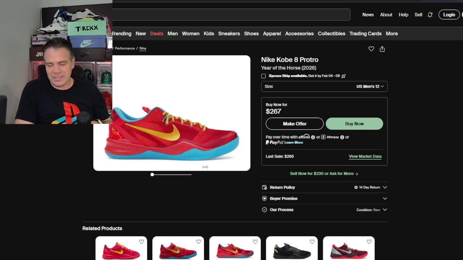The width and height of the screenshot is (463, 260).
Task: Click in the search input field
Action: coord(231,14)
